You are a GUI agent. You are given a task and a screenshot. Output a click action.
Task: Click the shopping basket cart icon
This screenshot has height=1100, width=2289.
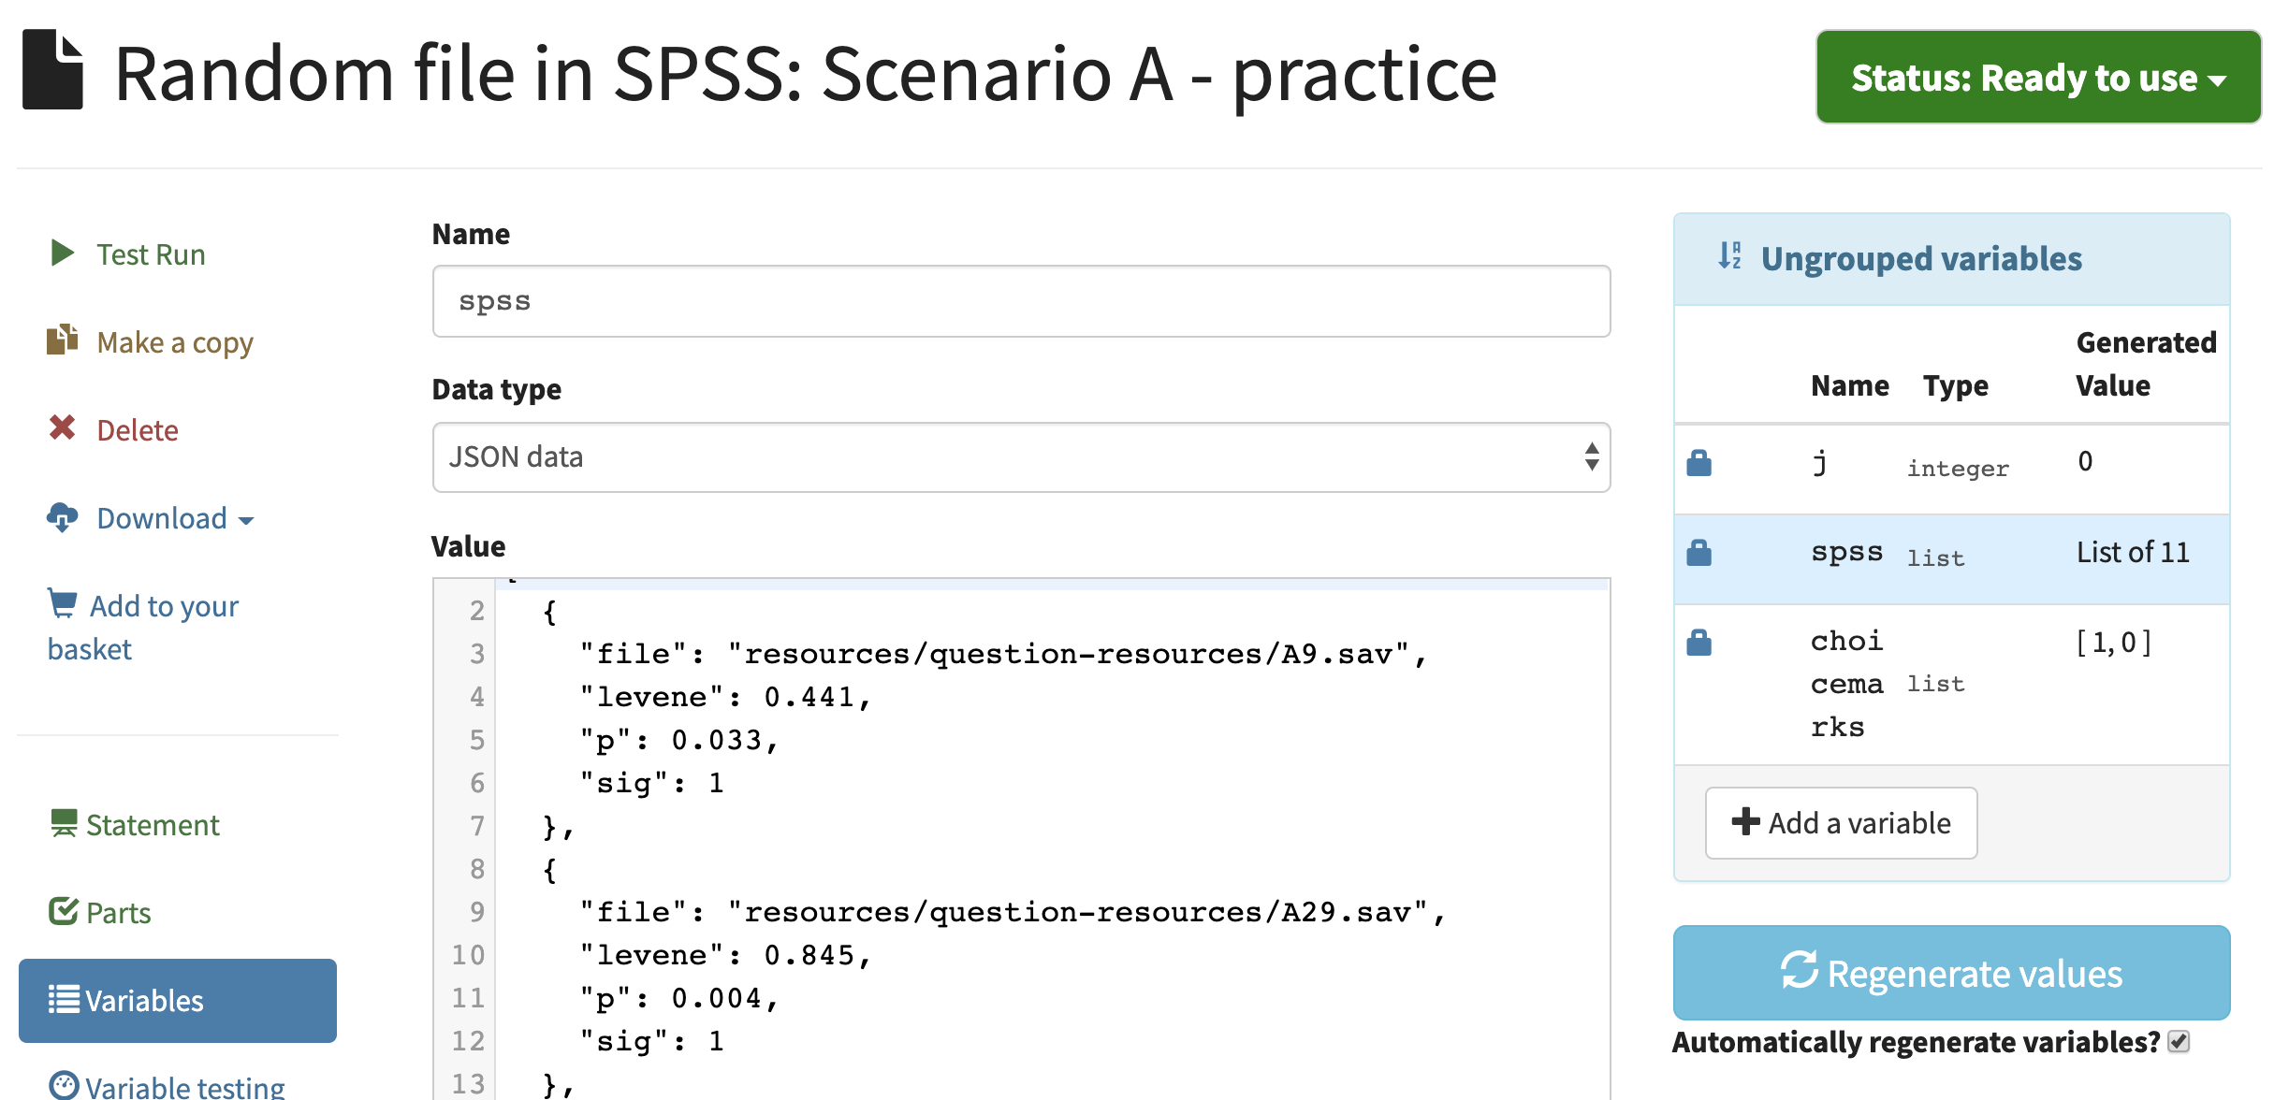pyautogui.click(x=63, y=603)
